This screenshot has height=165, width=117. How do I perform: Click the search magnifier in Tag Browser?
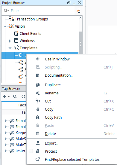pos(15,96)
